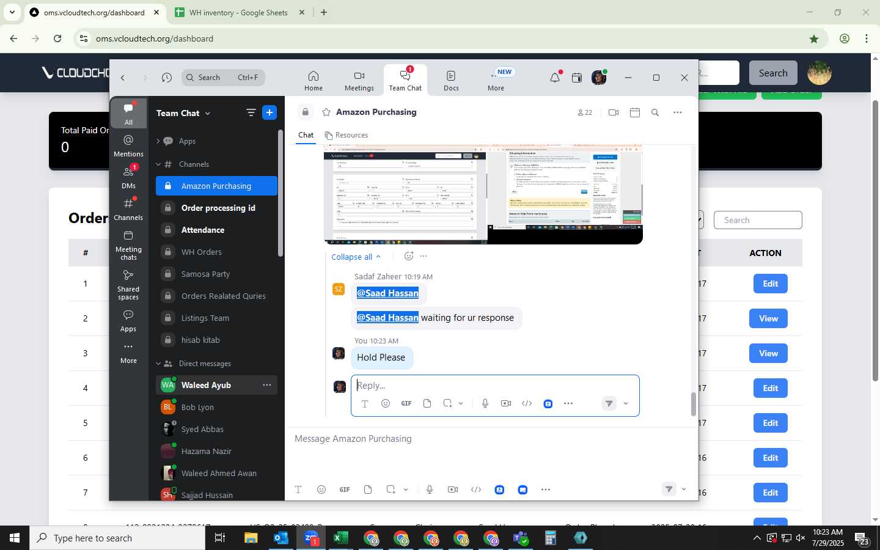This screenshot has height=550, width=880.
Task: Open the More menu with the NEW badge
Action: tap(496, 80)
